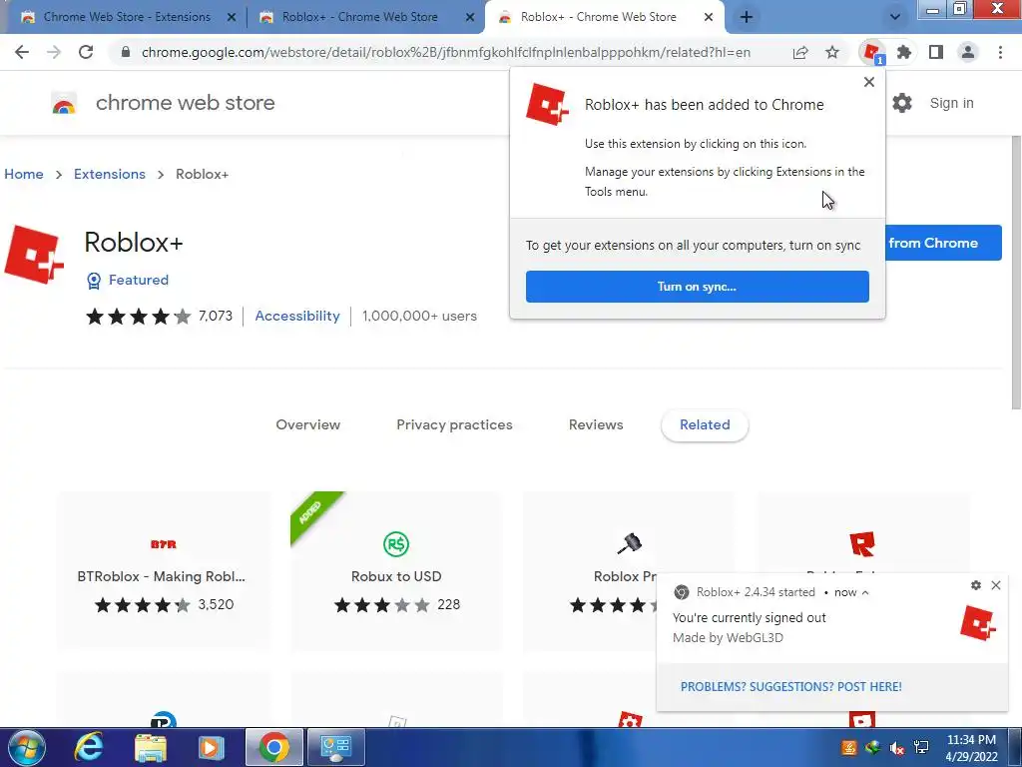Screen dimensions: 1022x767
Task: Click the site lock icon in address bar
Action: click(x=126, y=52)
